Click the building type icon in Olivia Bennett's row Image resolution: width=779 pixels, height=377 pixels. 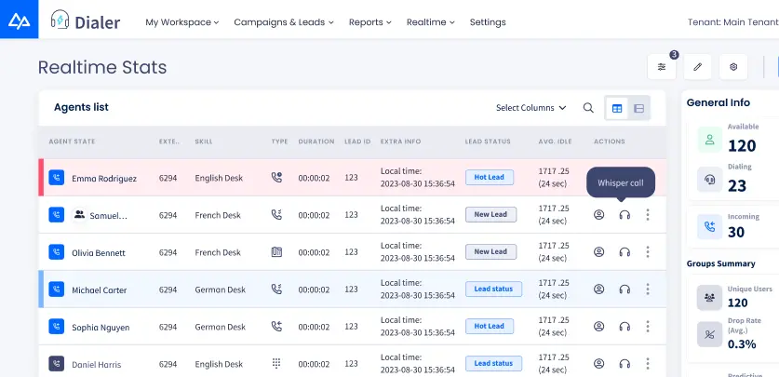pyautogui.click(x=276, y=252)
